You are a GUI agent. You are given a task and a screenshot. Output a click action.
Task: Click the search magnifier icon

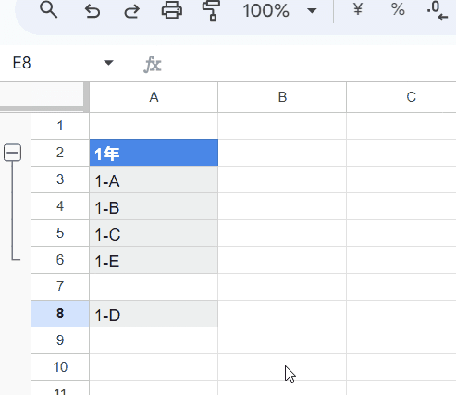tap(49, 10)
